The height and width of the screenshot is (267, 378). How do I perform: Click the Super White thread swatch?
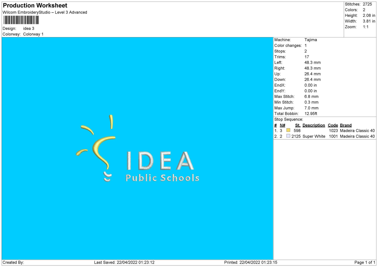tap(288, 136)
